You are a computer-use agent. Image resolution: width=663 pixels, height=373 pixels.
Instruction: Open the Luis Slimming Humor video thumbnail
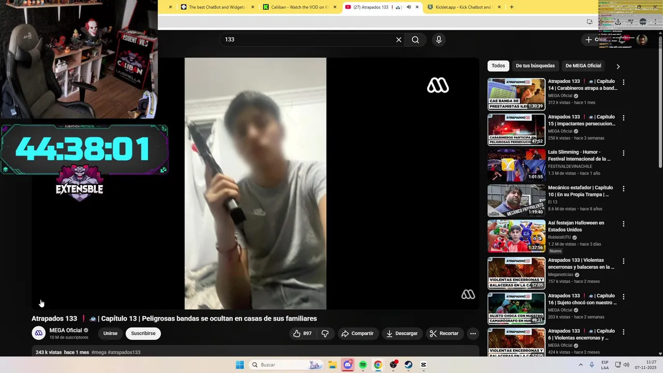516,165
